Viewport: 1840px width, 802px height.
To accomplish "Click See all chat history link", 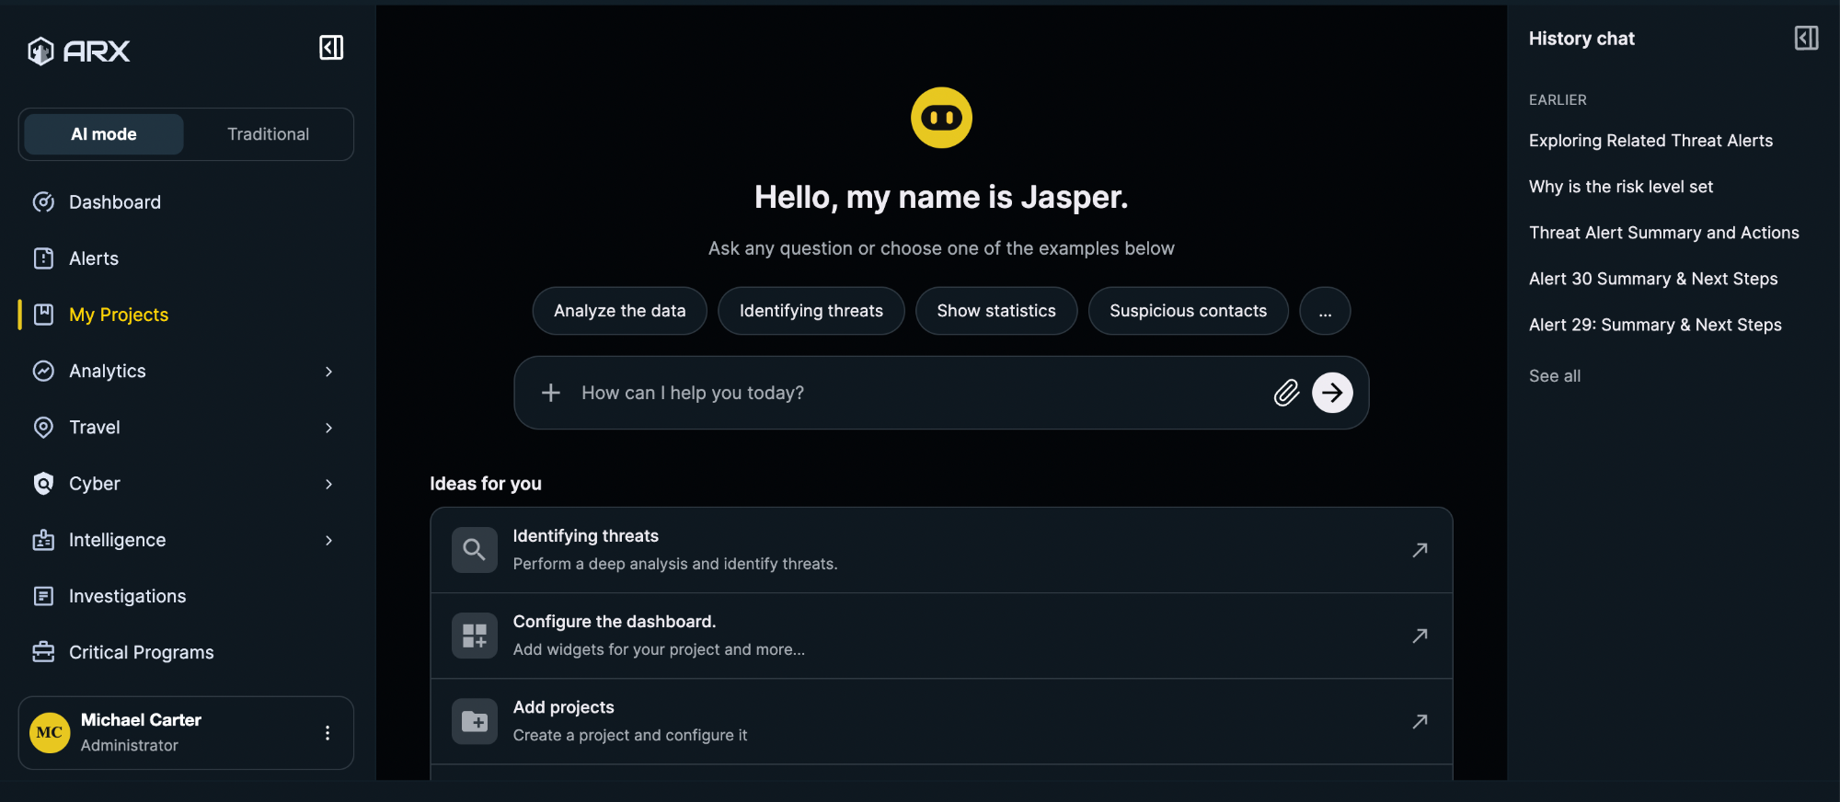I will tap(1555, 376).
